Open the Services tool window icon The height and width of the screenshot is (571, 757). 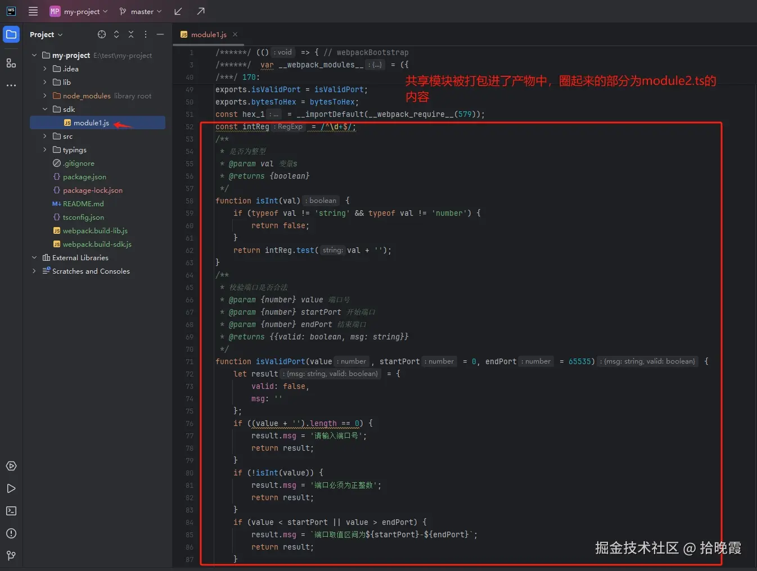pyautogui.click(x=11, y=466)
